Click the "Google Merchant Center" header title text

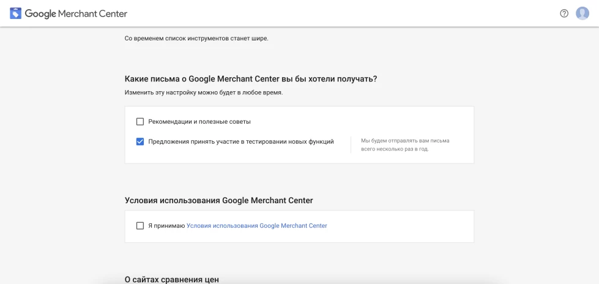click(76, 13)
